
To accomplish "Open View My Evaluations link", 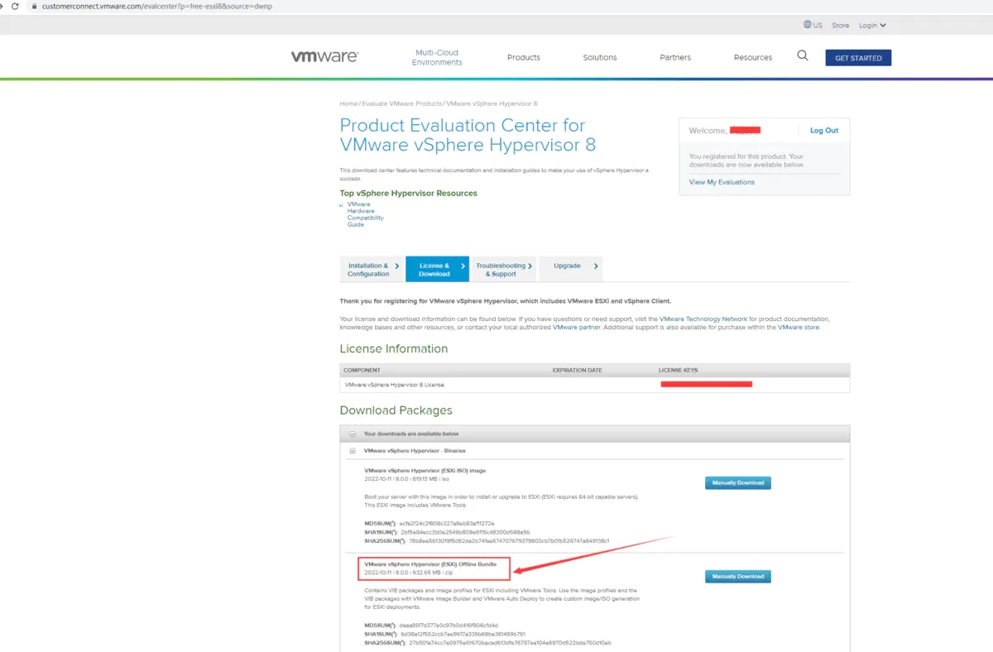I will pyautogui.click(x=722, y=182).
